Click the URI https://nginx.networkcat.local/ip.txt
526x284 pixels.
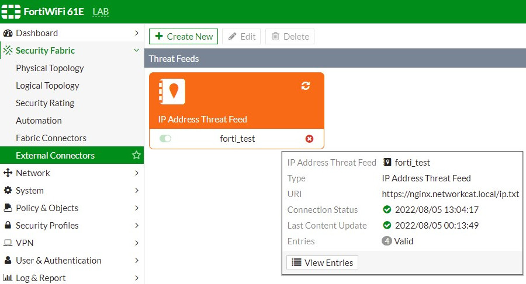(x=451, y=194)
